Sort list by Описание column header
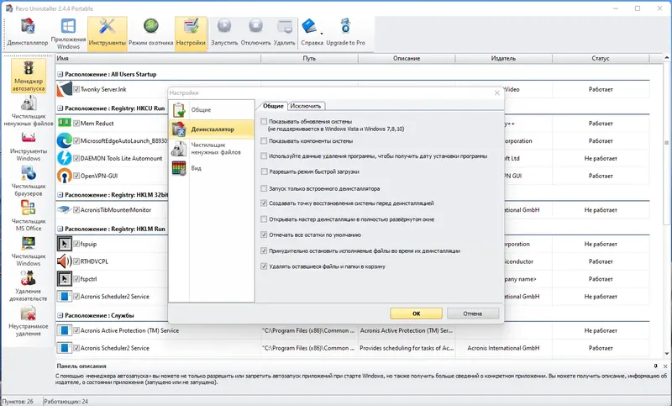672x406 pixels. click(407, 58)
